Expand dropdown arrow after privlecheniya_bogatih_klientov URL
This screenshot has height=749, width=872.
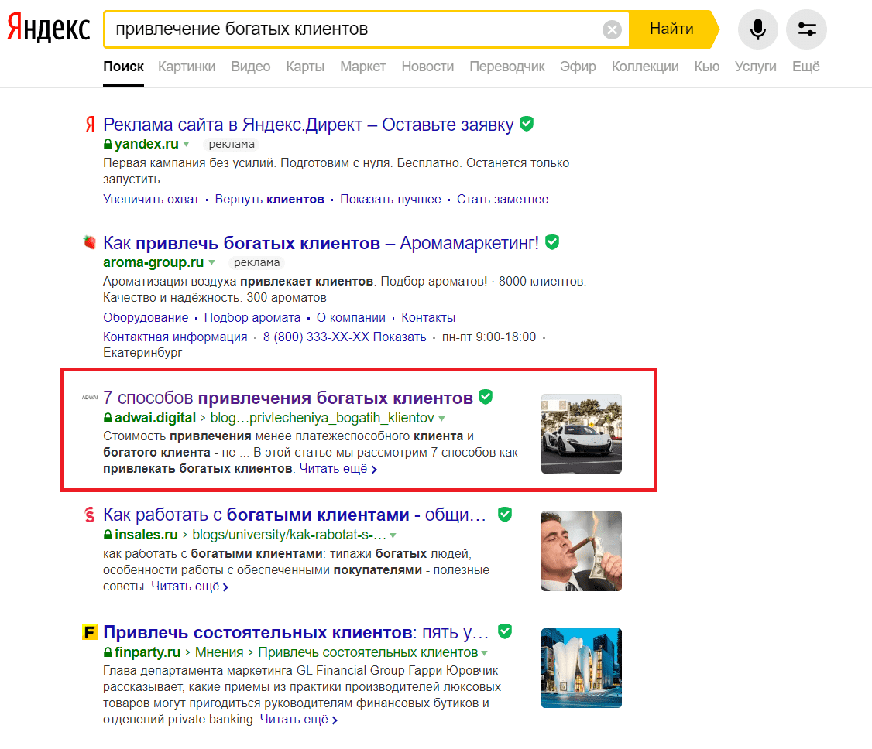click(x=441, y=418)
